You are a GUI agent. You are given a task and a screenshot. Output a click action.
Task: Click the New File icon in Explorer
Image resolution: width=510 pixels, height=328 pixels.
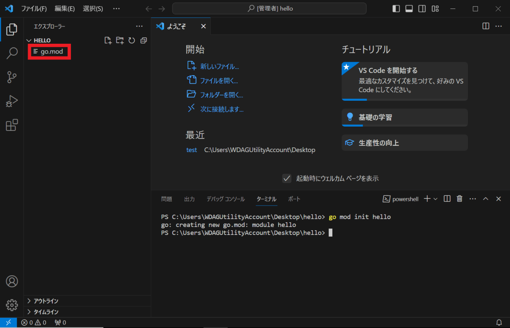tap(108, 40)
